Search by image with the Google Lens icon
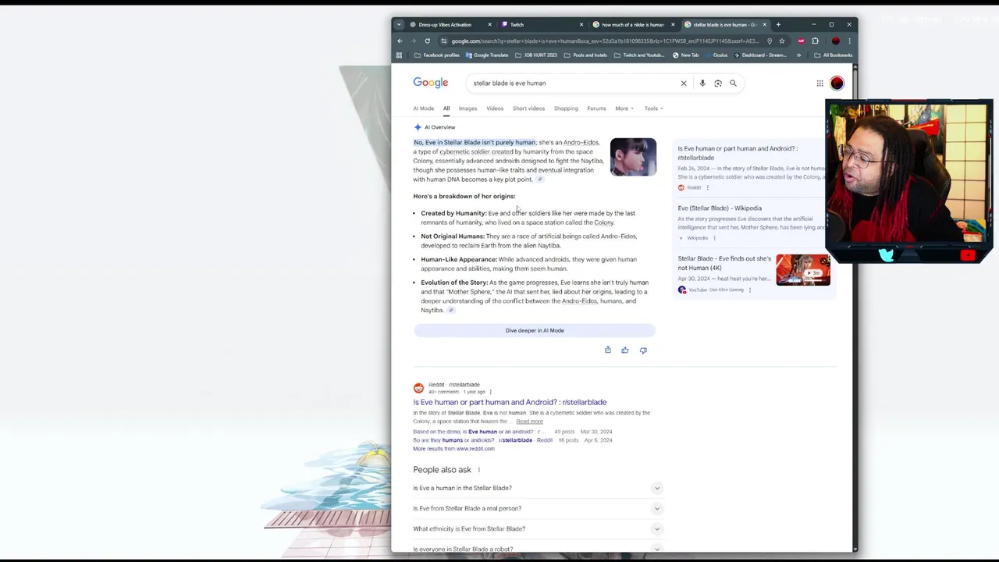The height and width of the screenshot is (562, 999). click(718, 83)
